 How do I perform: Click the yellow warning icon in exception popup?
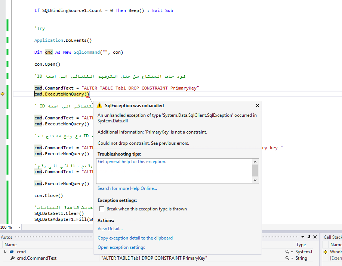(99, 105)
